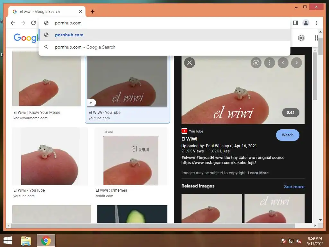Open the Chrome profile avatar icon
329x247 pixels.
click(x=306, y=23)
